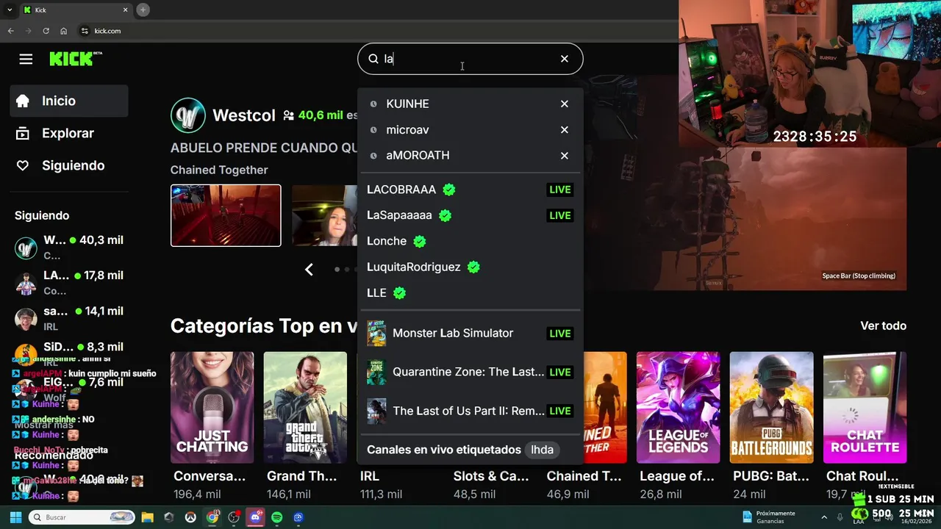
Task: Select recent search aMOROATH
Action: [418, 156]
